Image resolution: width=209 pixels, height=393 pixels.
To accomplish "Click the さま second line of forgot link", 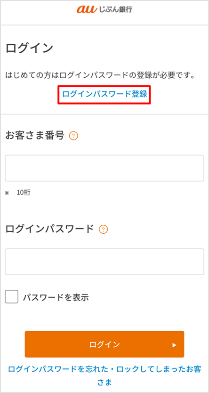I will tap(104, 382).
